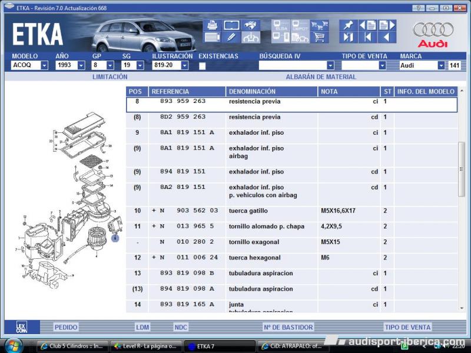Screen dimensions: 471x353
Task: Select the tornillo alomado p. chapa row
Action: coord(291,229)
